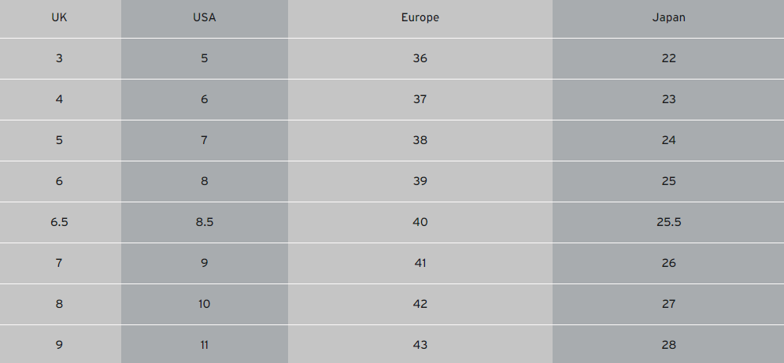Click Japan size 22 cell
Image resolution: width=784 pixels, height=363 pixels.
(668, 58)
